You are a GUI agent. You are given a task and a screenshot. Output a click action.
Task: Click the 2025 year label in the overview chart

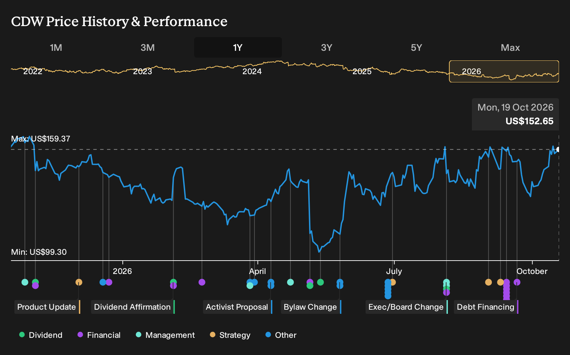362,71
